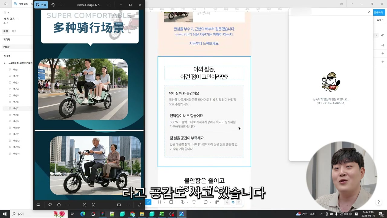Switch to Design mode in Figma toolbar
Viewport: 387px width, 218px height.
[x=233, y=202]
